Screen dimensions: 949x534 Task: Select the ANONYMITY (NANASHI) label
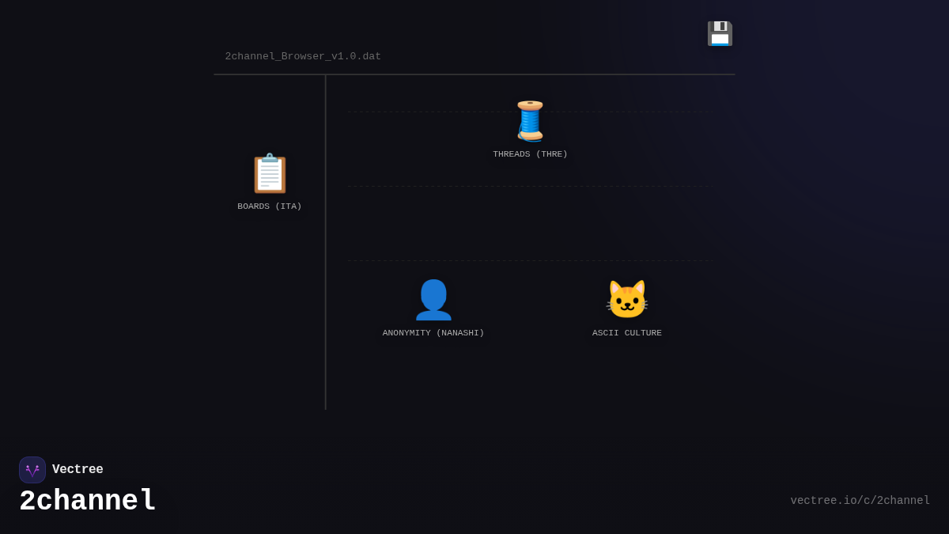click(x=433, y=333)
